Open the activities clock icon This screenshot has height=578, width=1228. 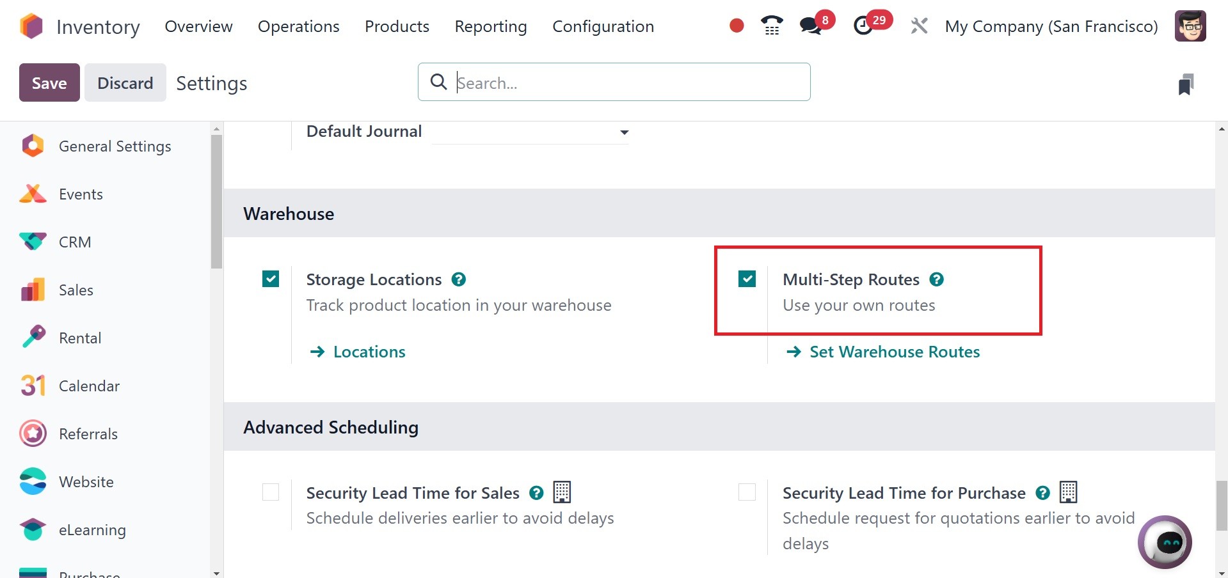(864, 26)
